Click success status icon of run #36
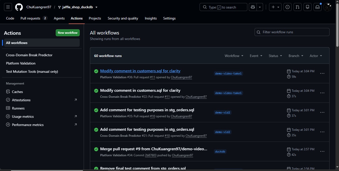339x171 pixels. coord(96,71)
